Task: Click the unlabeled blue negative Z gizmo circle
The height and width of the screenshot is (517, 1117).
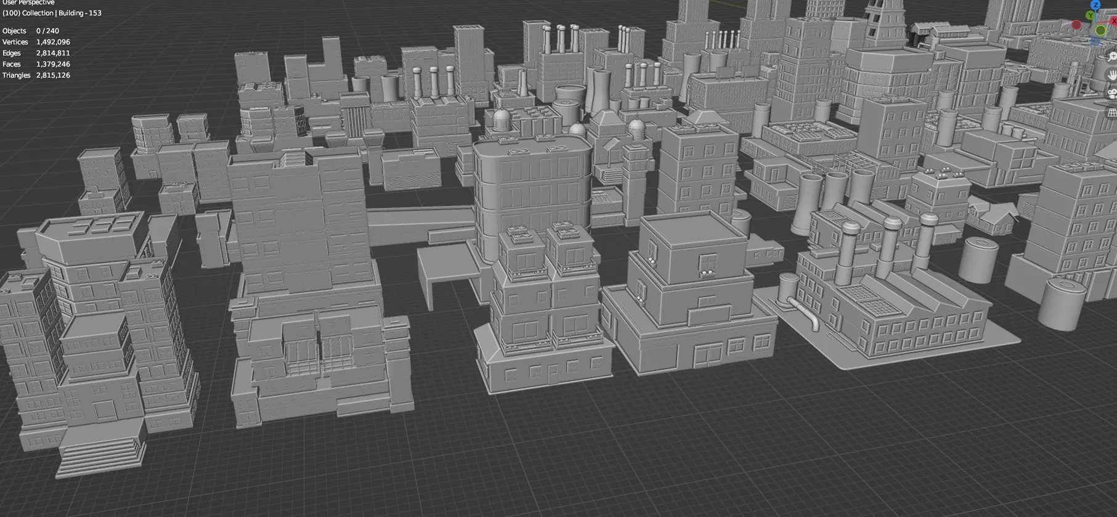Action: coord(1095,41)
